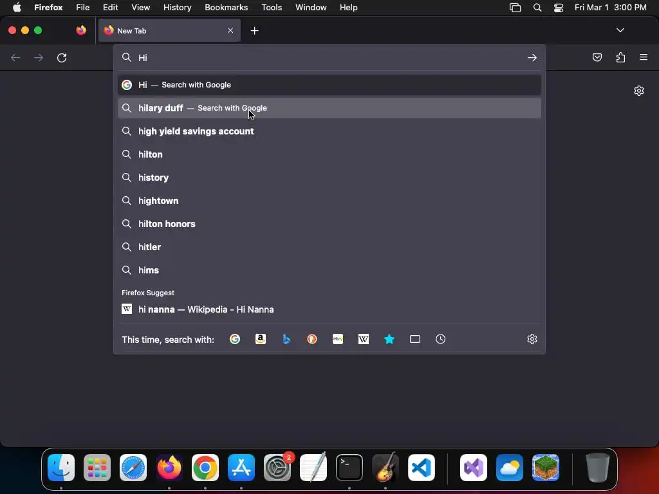Image resolution: width=659 pixels, height=494 pixels.
Task: Open Firefox hamburger application menu
Action: click(x=644, y=57)
